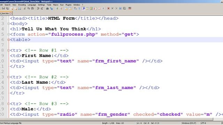Open the View menu
Screen dimensions: 223x125
click(14, 5)
